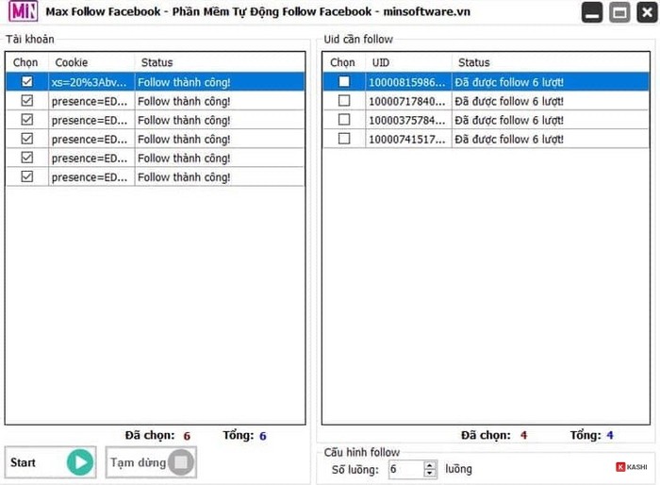Image resolution: width=660 pixels, height=485 pixels.
Task: Uncheck the third account row checkbox
Action: tap(27, 120)
